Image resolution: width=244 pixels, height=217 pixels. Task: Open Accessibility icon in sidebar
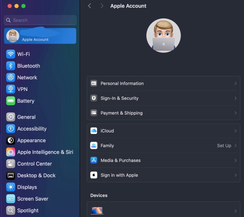click(11, 129)
